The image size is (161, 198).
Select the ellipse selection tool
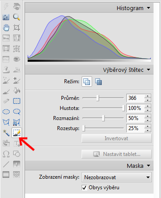coord(6,112)
